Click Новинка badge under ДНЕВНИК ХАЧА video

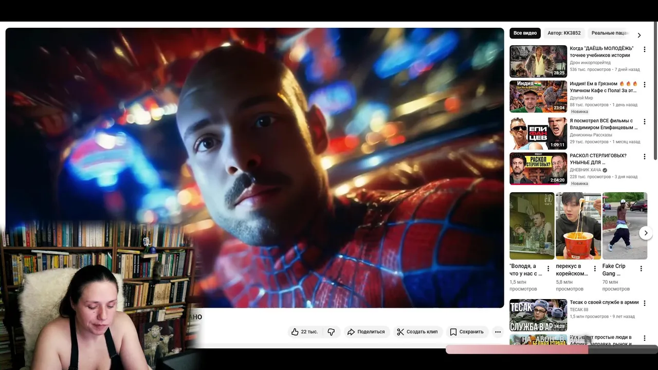[579, 183]
